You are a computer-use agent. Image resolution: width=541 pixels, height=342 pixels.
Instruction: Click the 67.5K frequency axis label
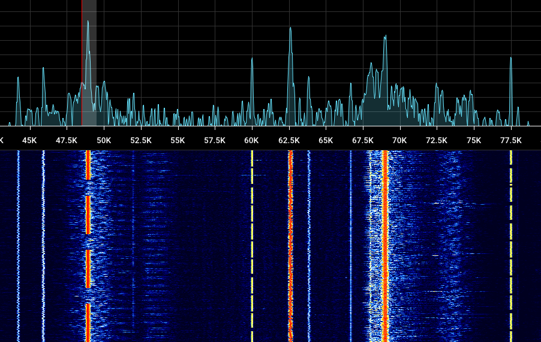click(x=363, y=141)
